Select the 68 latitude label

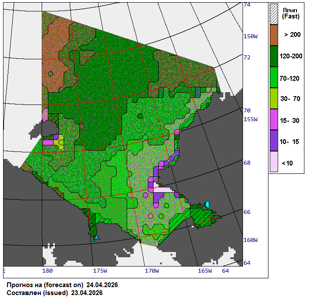coord(247,163)
